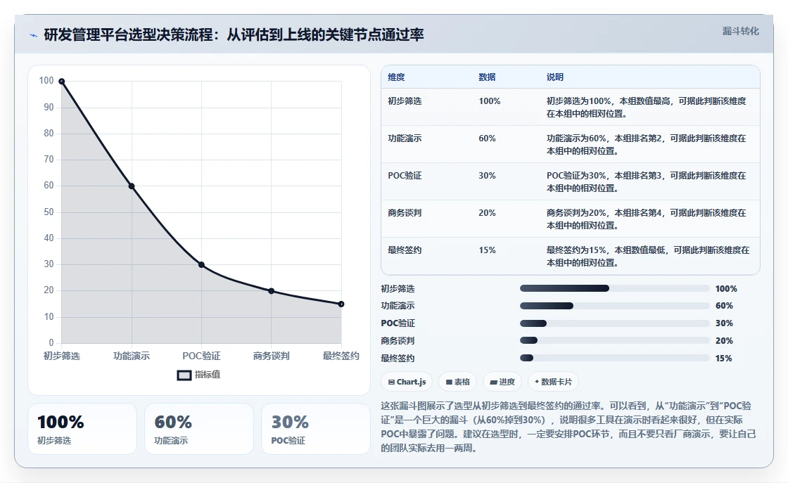Click the 初步筛选 progress bar

[x=615, y=288]
